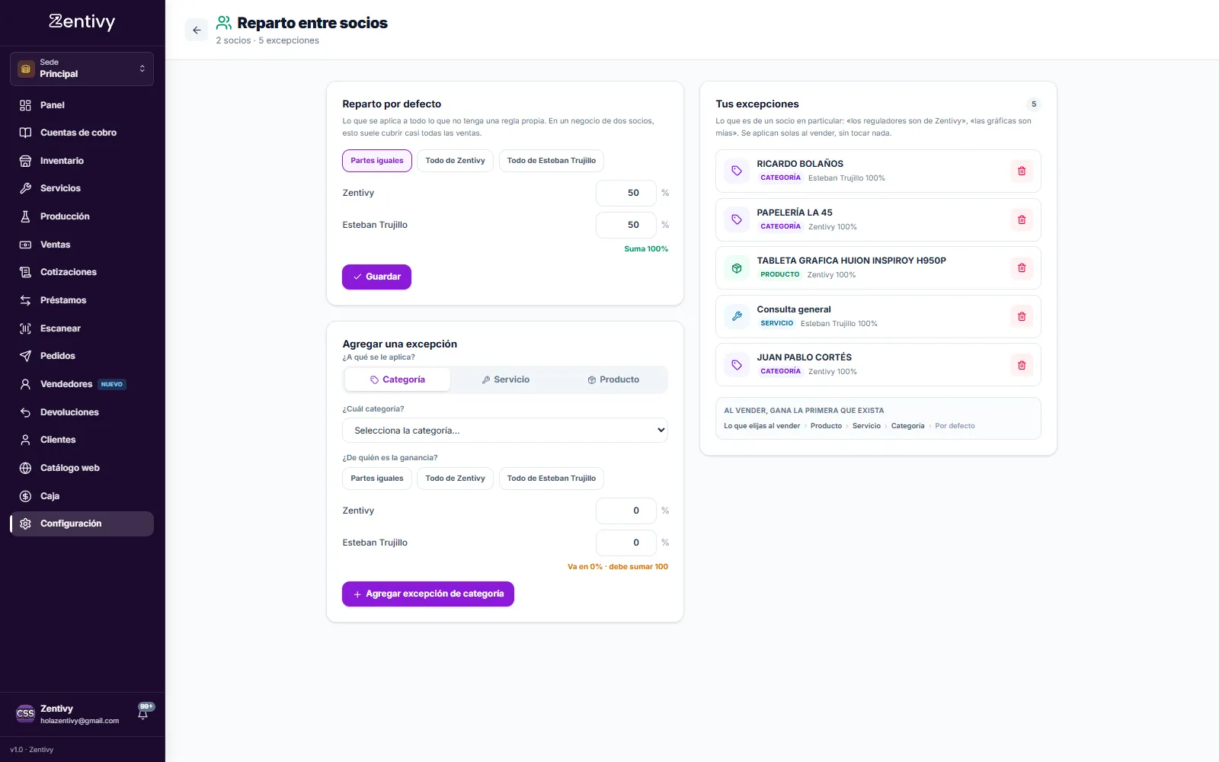Delete the RICARDO BOLAÑOS exception
1219x762 pixels.
pyautogui.click(x=1022, y=171)
